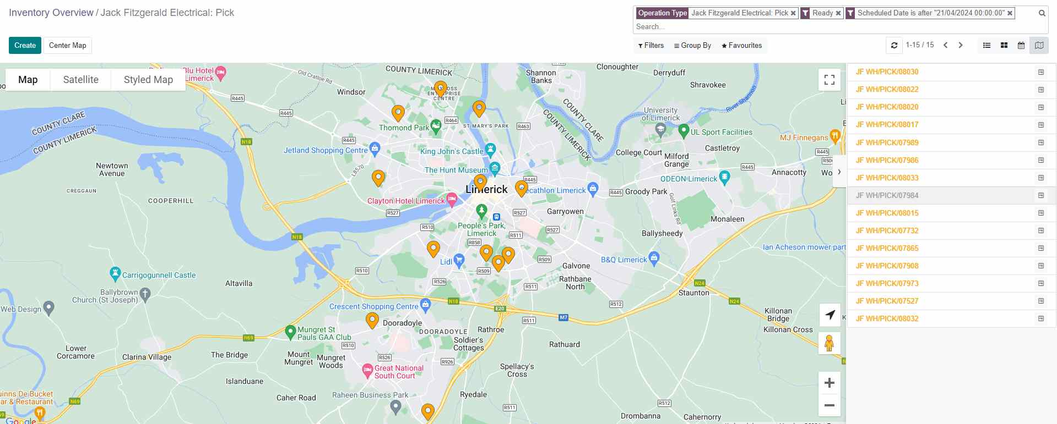Open form icon for JF WH/PICK/07984
This screenshot has height=424, width=1057.
(1041, 195)
